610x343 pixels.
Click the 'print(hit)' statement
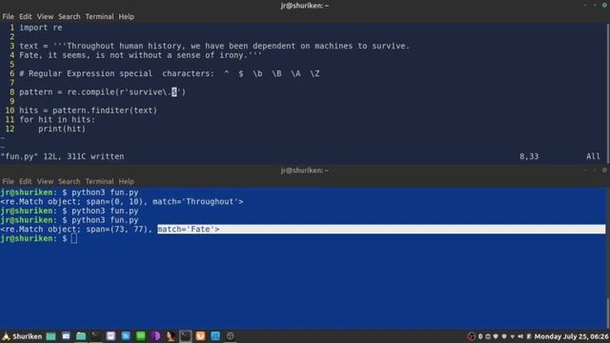point(62,130)
